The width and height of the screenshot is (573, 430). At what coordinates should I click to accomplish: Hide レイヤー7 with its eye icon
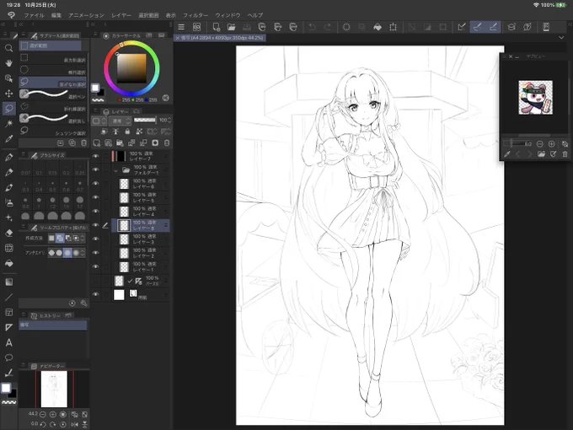coord(96,156)
